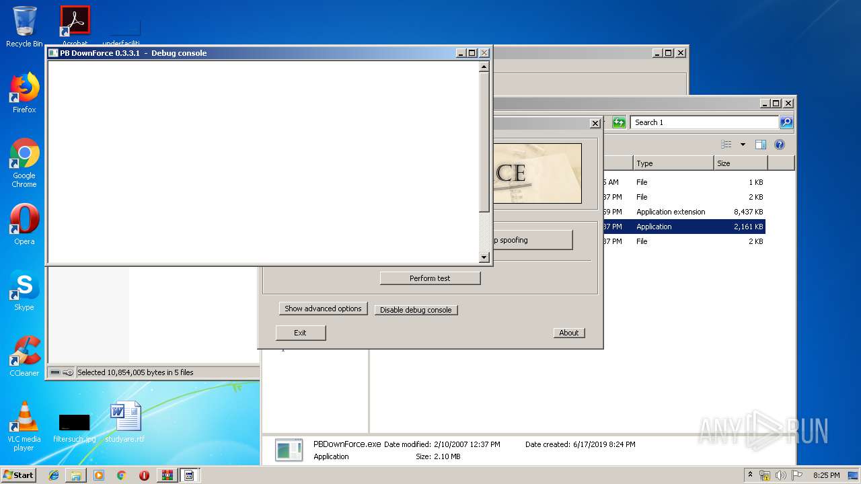Open the About button in PB DownForce
The height and width of the screenshot is (484, 861).
(569, 333)
